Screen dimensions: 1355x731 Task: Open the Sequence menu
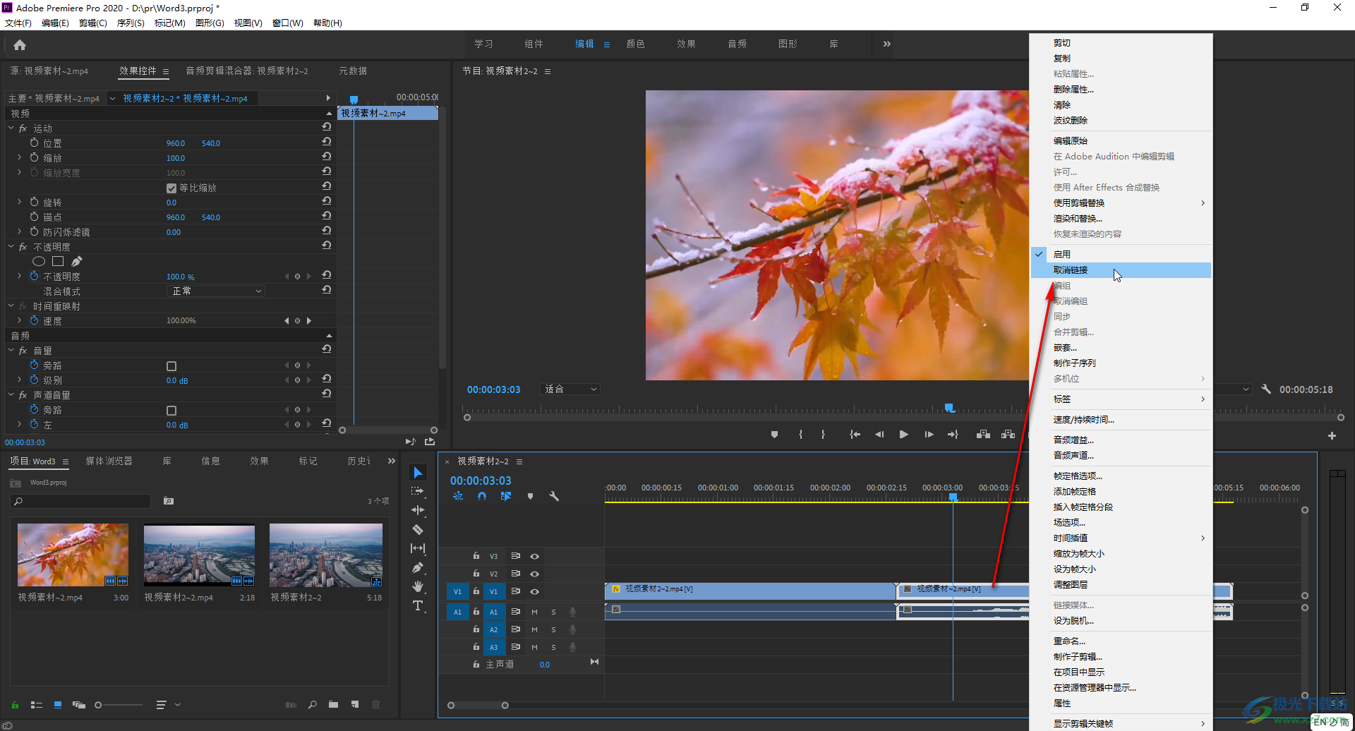tap(131, 23)
